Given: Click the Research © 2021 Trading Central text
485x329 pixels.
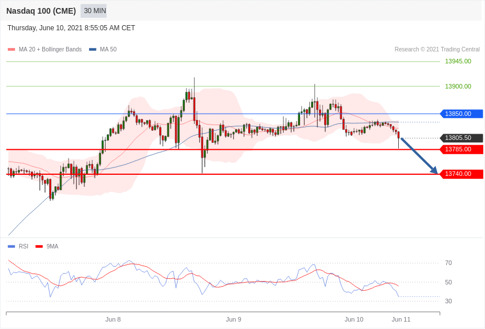Looking at the screenshot, I should (437, 50).
